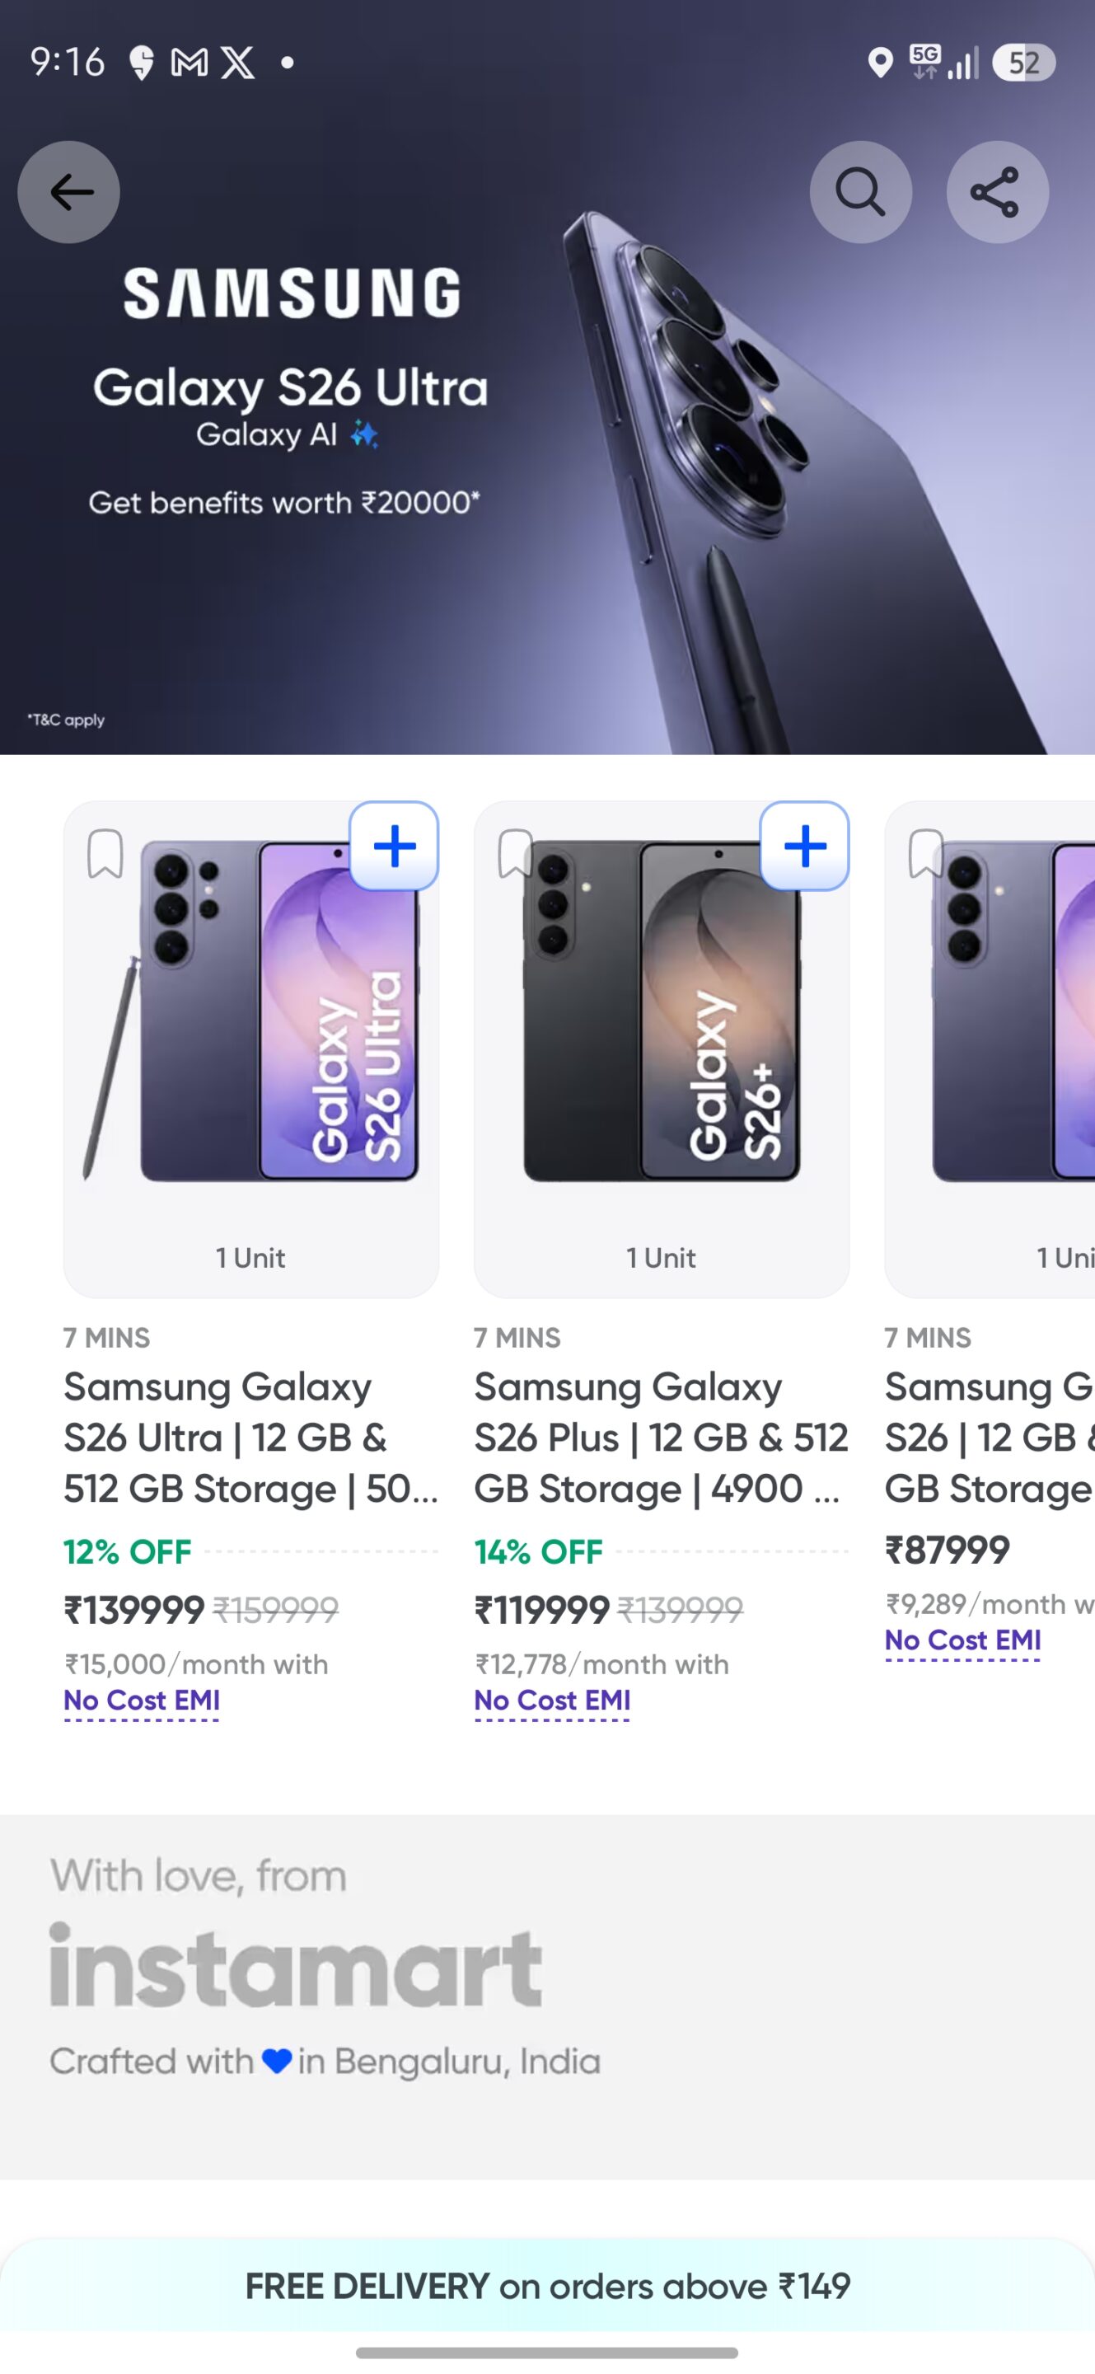The height and width of the screenshot is (2374, 1095).
Task: Add Galaxy S26 Plus to cart
Action: (x=804, y=846)
